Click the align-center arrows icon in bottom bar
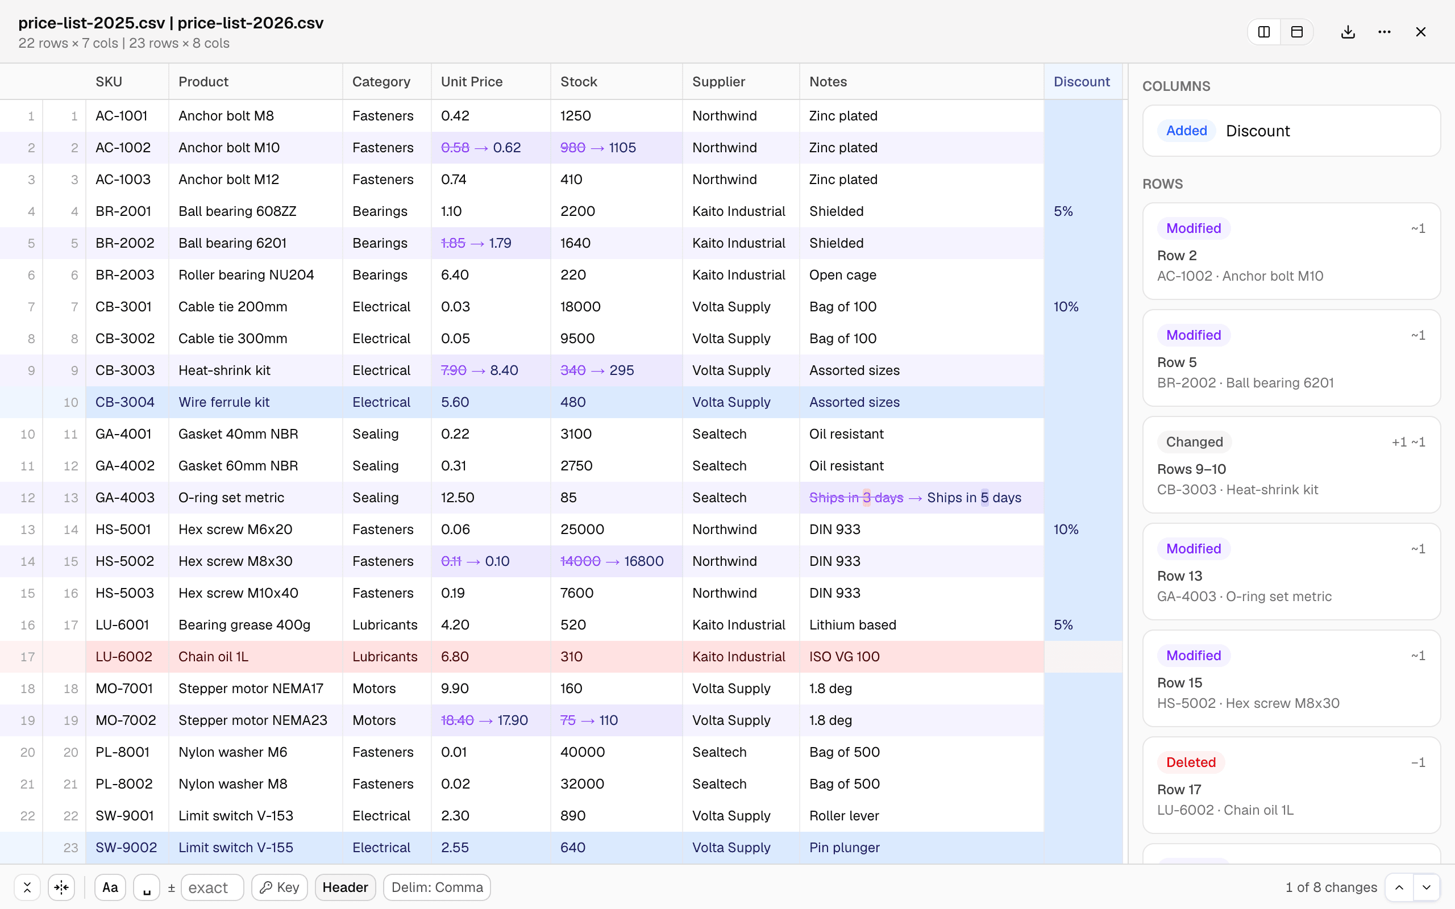The width and height of the screenshot is (1455, 909). (61, 887)
